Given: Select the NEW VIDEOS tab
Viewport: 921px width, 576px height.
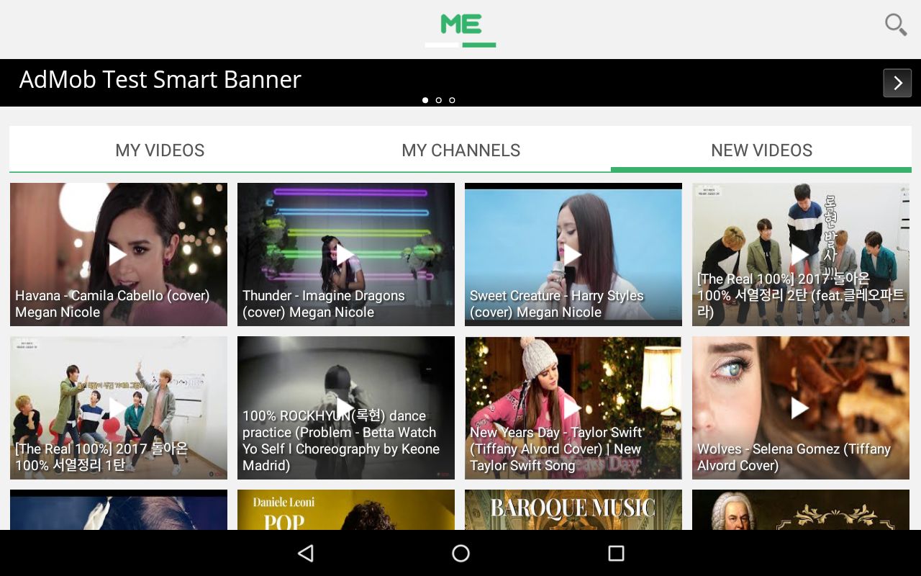Looking at the screenshot, I should point(761,150).
